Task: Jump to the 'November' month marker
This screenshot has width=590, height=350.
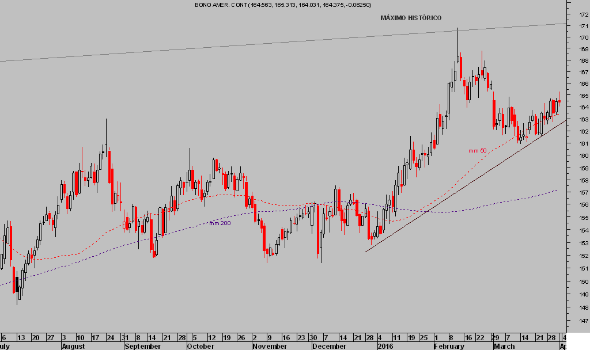Action: coord(270,346)
